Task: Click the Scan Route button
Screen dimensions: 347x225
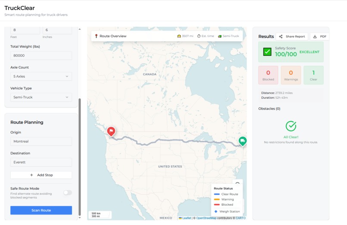Action: [41, 210]
